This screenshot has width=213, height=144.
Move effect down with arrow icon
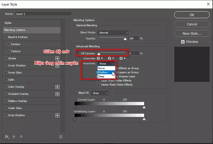21,137
